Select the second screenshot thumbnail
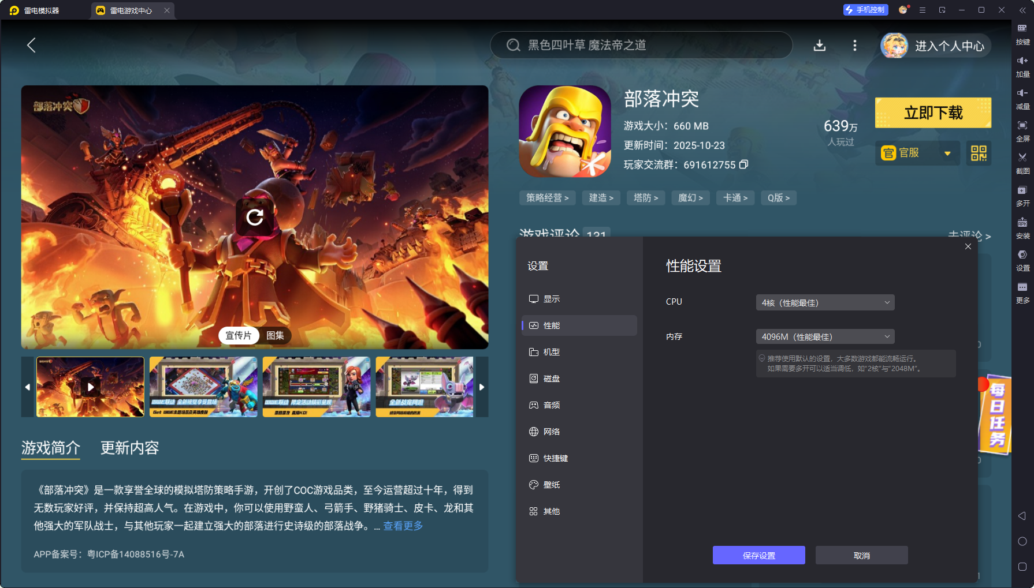1034x588 pixels. (x=203, y=387)
